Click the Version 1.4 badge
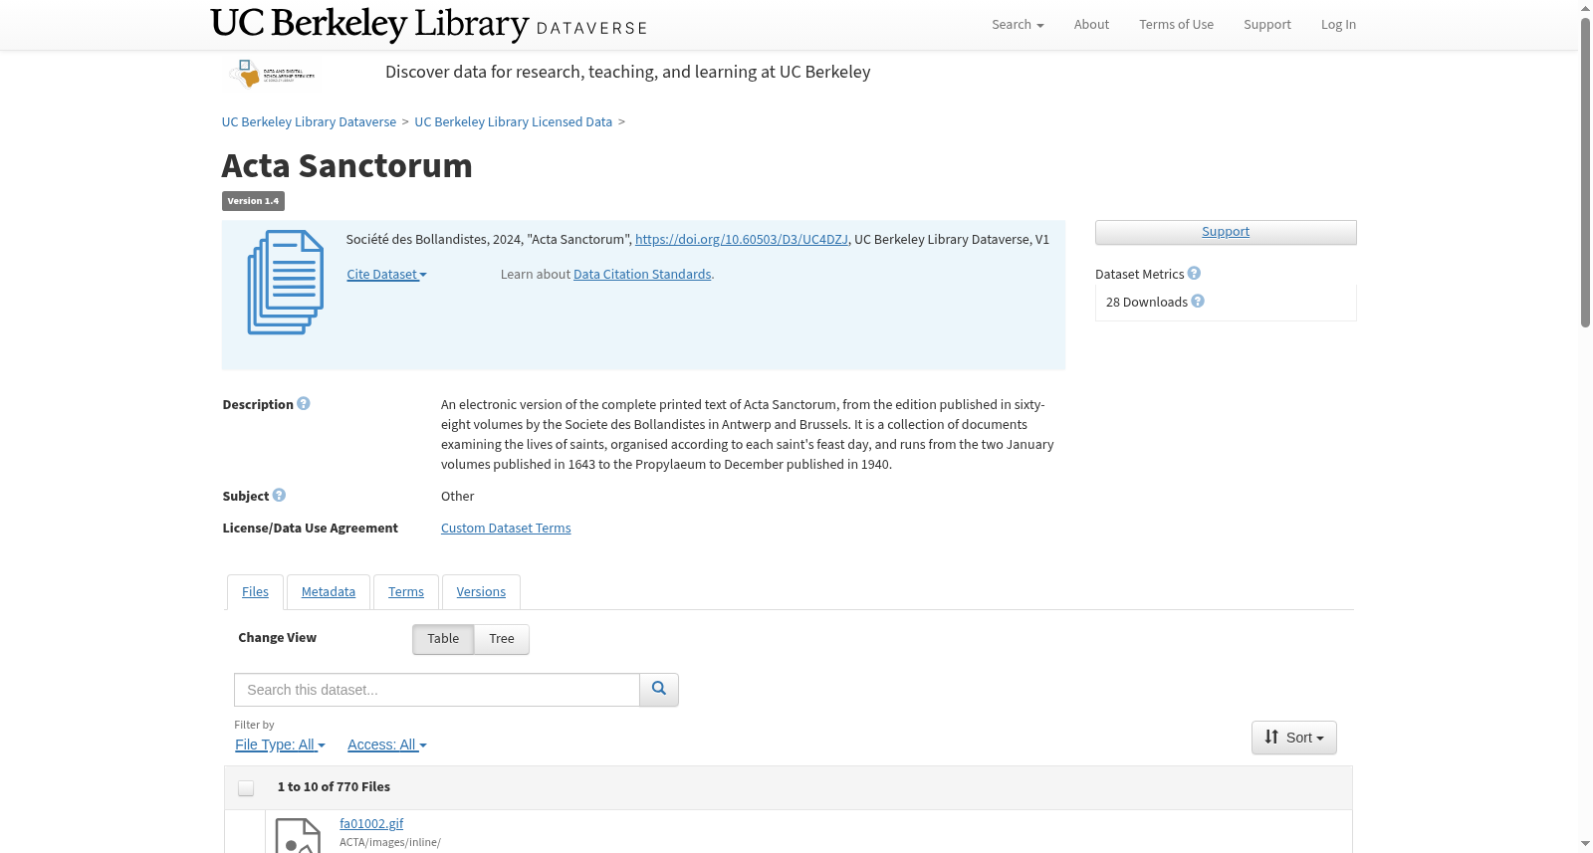The height and width of the screenshot is (853, 1593). point(253,201)
